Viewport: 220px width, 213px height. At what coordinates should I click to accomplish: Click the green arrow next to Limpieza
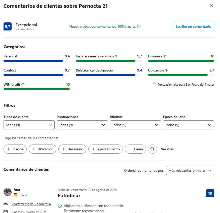coord(165,56)
